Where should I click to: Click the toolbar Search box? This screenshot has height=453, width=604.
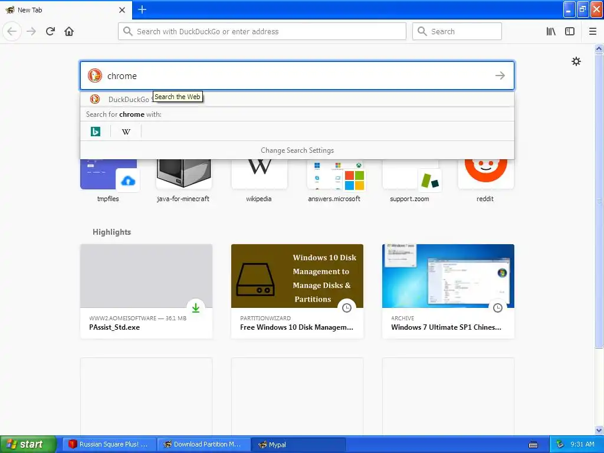click(x=457, y=31)
